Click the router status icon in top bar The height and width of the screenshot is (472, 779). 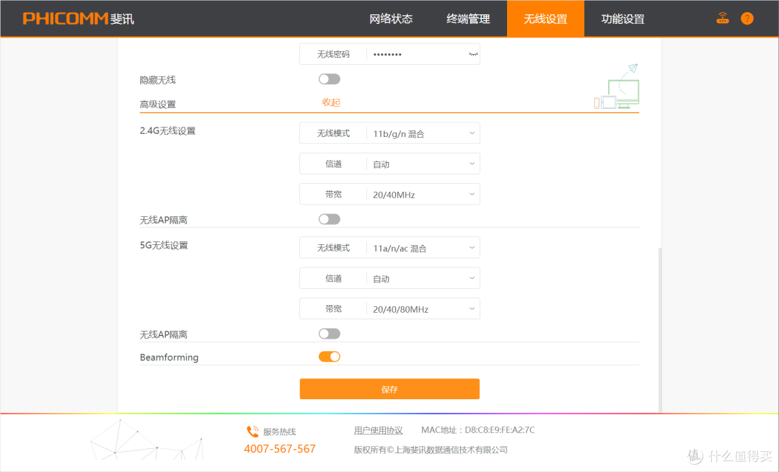[722, 17]
